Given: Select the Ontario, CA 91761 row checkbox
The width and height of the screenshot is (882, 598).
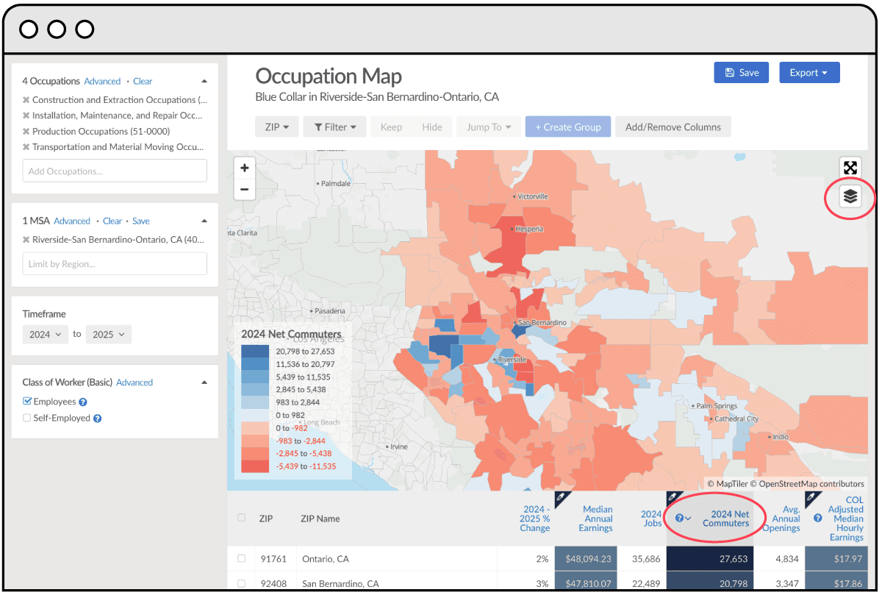Looking at the screenshot, I should tap(241, 559).
